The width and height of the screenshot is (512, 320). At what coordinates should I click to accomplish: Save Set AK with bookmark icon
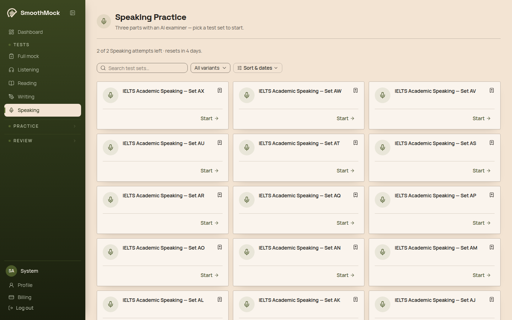[356, 300]
